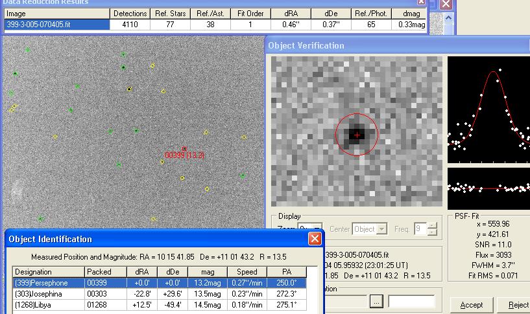Select the (399)Persephone row

point(160,283)
